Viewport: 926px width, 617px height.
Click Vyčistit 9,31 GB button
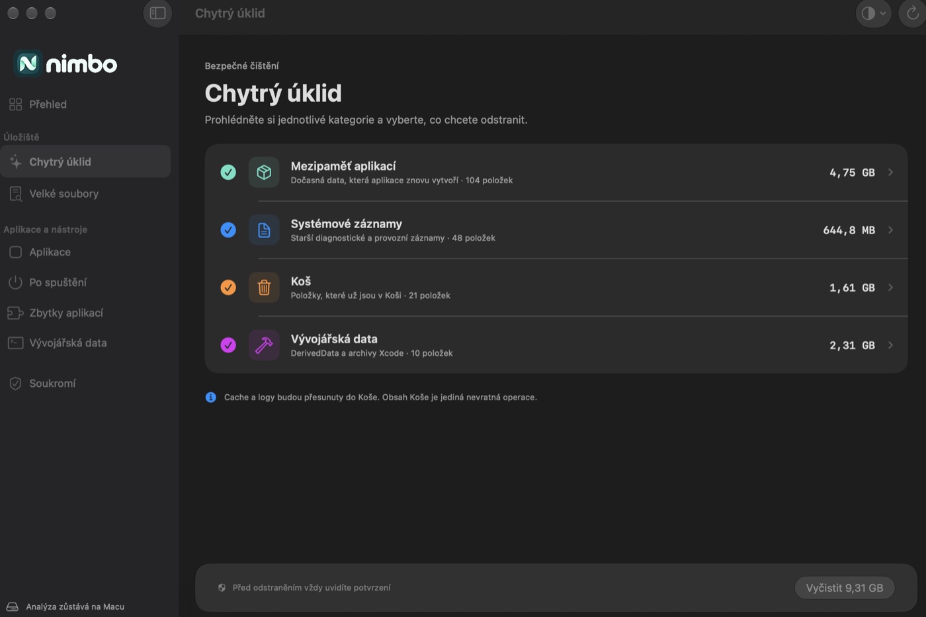(845, 588)
